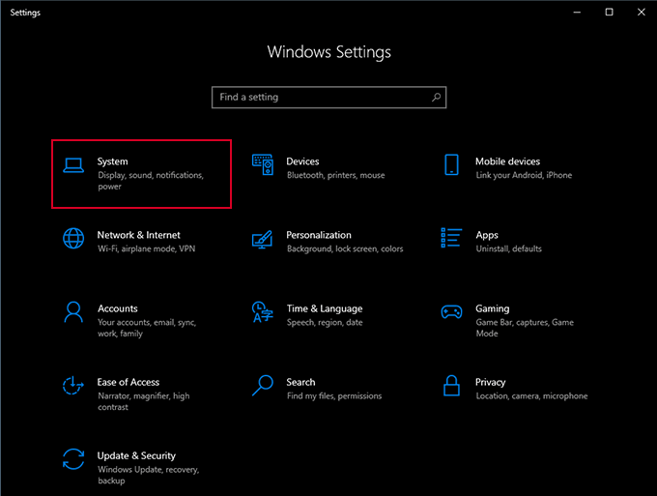The width and height of the screenshot is (657, 496).
Task: Click the Search magnifying glass category icon
Action: (263, 386)
